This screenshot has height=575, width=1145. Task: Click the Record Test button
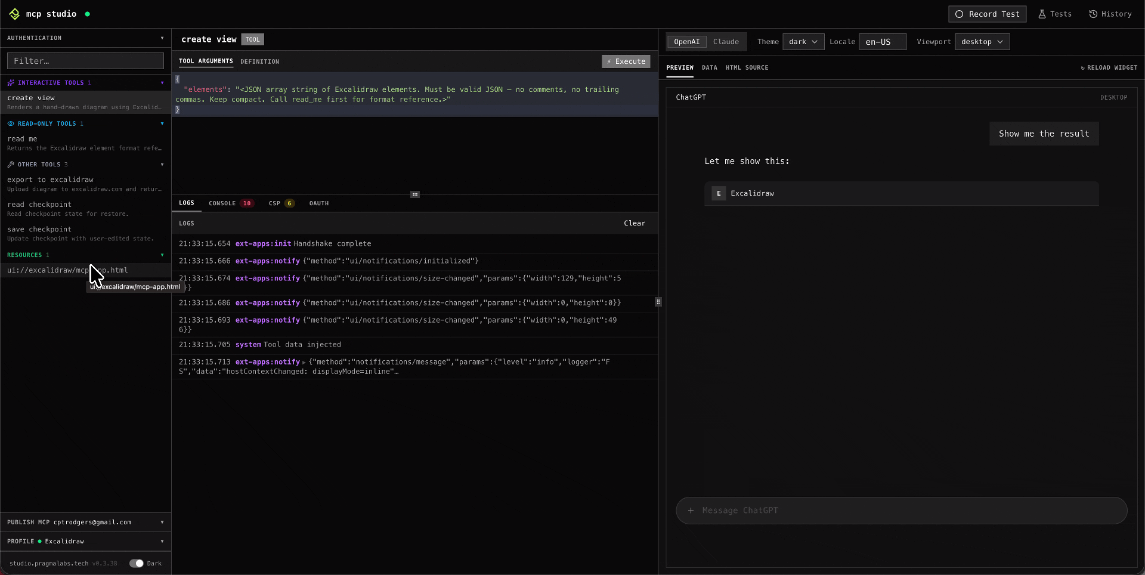pyautogui.click(x=988, y=14)
